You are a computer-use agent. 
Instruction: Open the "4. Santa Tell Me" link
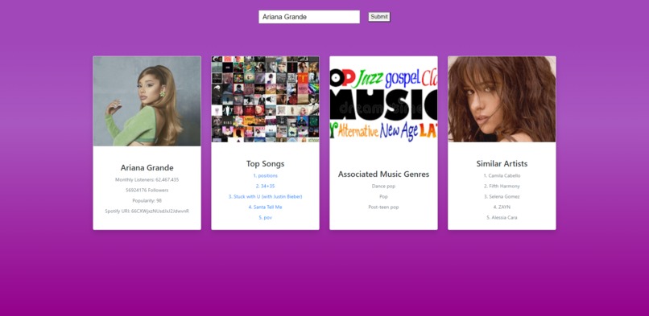click(265, 207)
